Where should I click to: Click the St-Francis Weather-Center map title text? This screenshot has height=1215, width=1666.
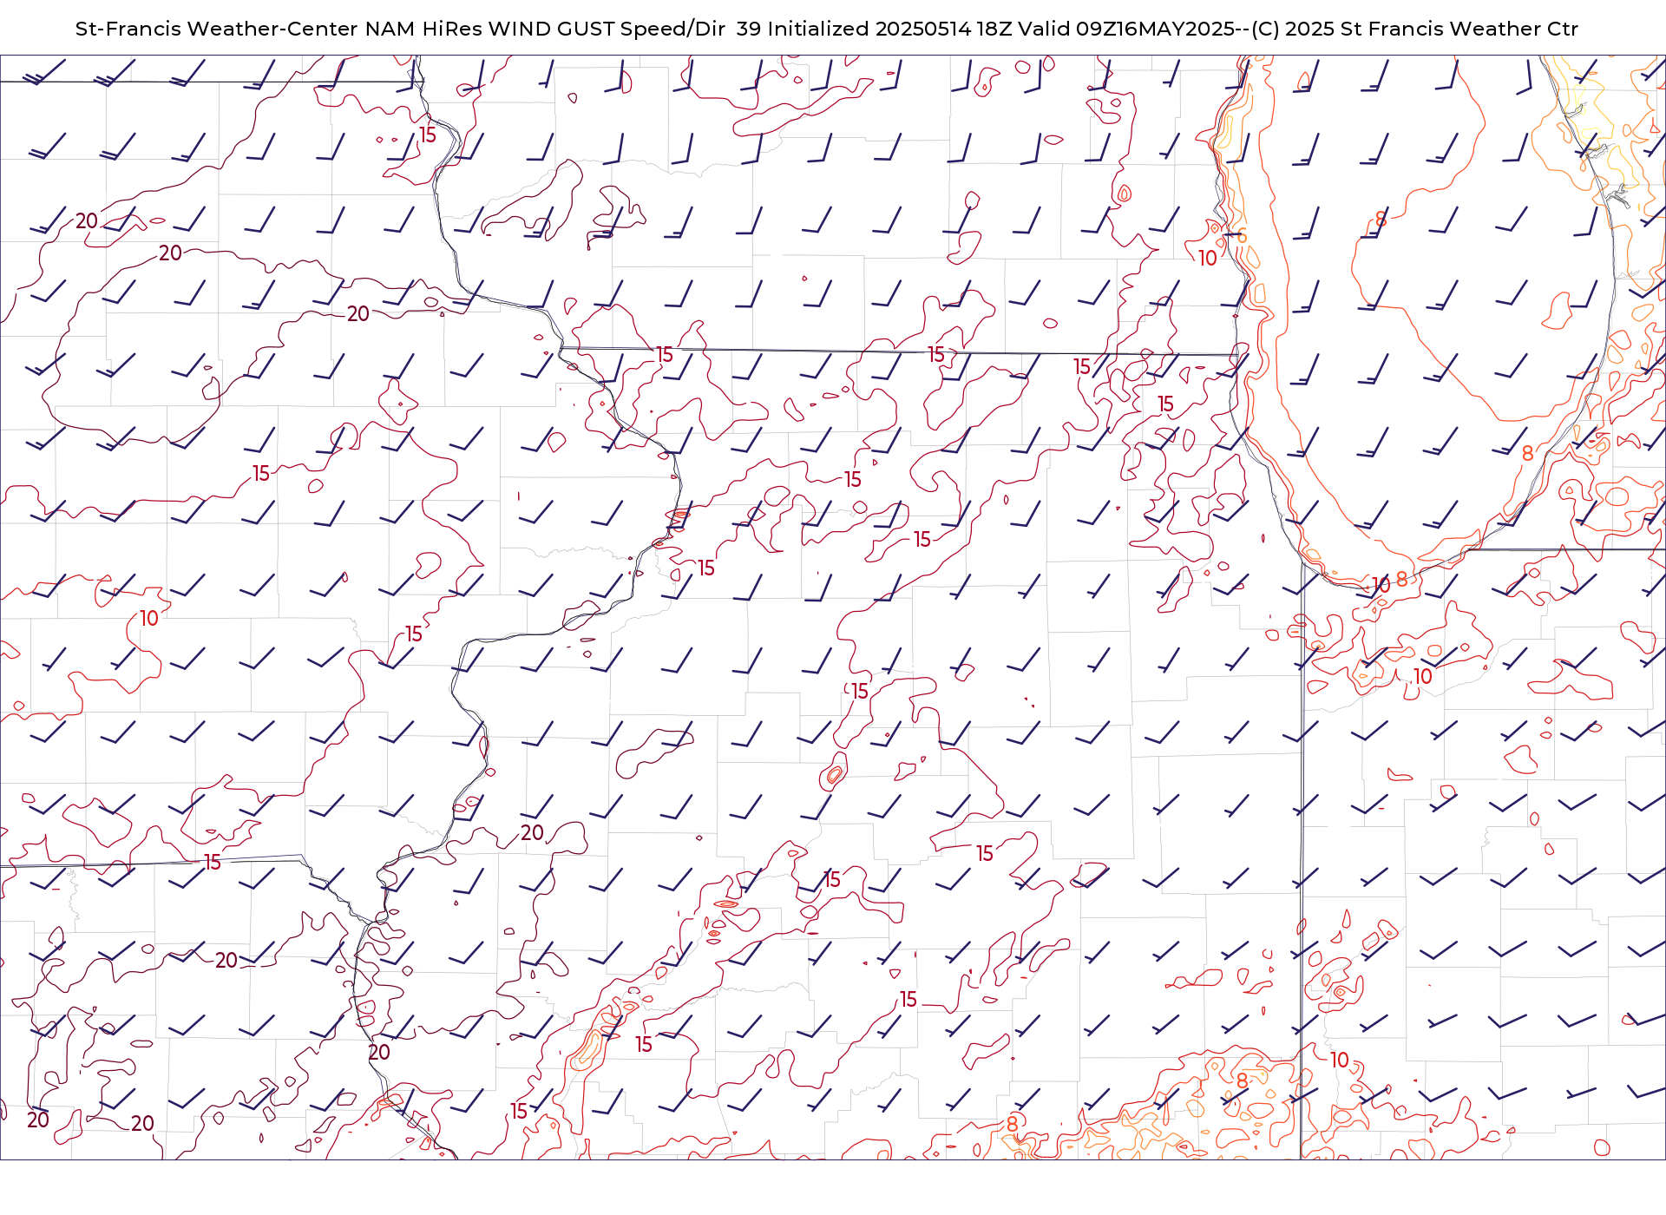826,29
